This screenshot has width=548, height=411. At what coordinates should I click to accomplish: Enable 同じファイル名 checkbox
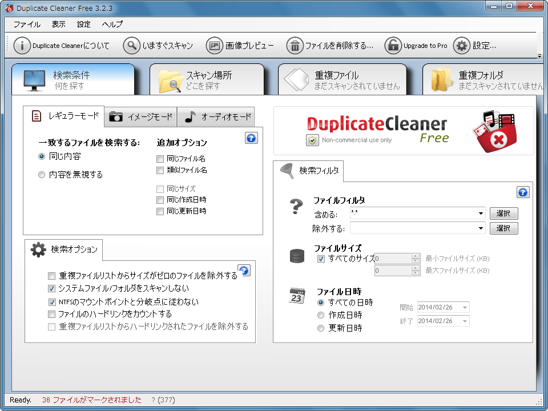point(160,159)
